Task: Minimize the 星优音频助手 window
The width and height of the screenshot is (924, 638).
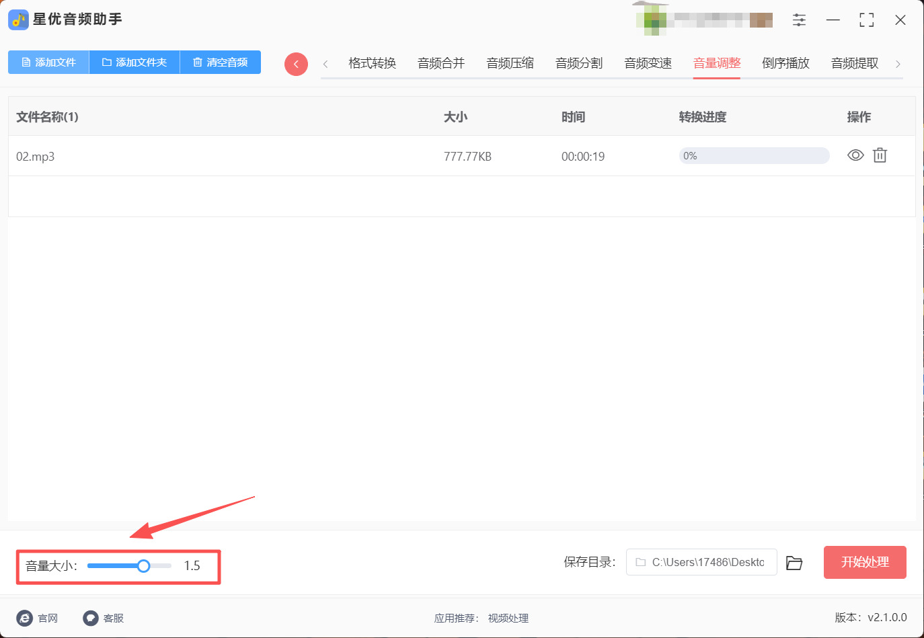Action: click(x=833, y=20)
